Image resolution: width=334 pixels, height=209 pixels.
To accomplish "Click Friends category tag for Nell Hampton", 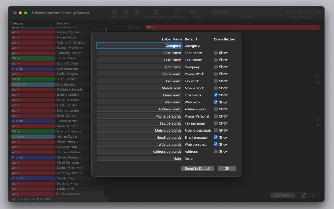I will tap(33, 69).
